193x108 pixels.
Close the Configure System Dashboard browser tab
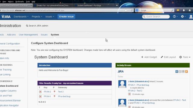click(x=31, y=5)
